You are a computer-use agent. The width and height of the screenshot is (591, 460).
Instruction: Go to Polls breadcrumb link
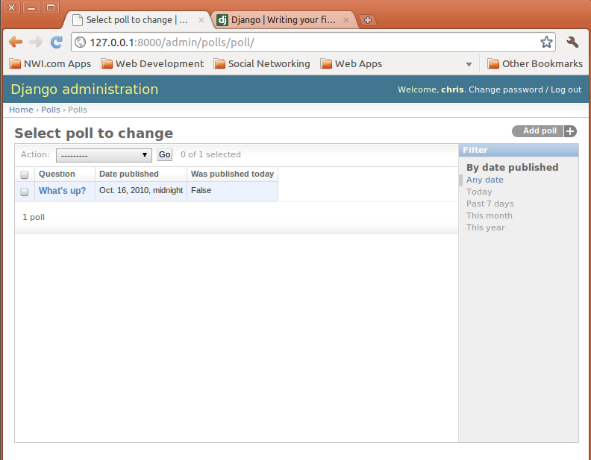(51, 110)
